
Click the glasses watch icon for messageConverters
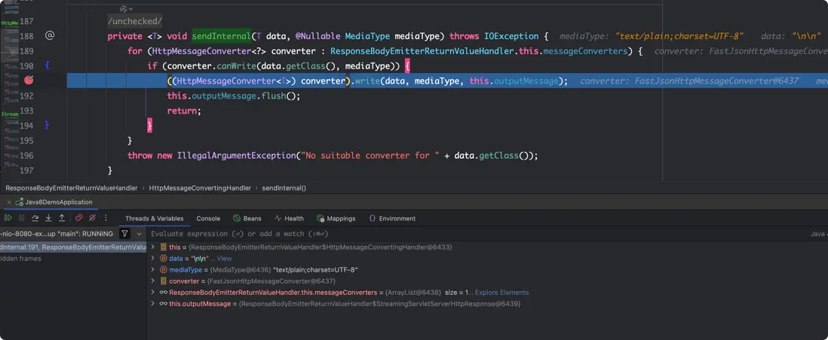point(163,293)
